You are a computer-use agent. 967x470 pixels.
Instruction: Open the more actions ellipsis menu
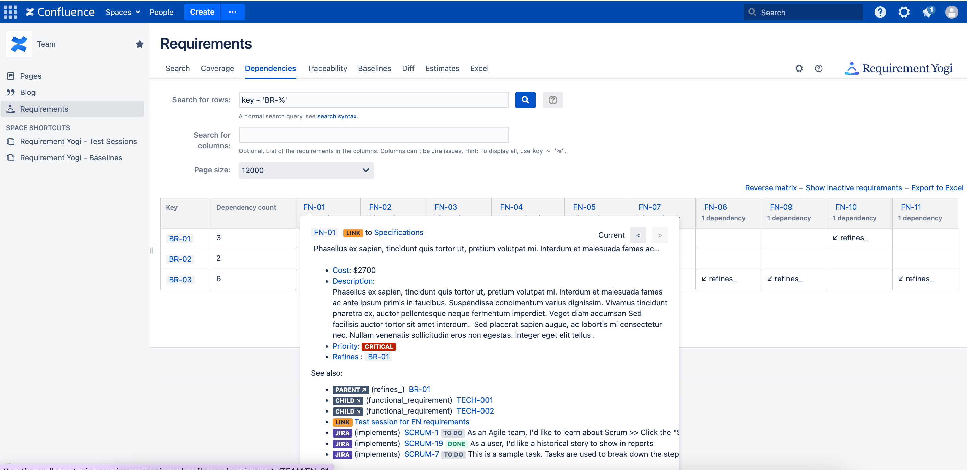pos(233,12)
